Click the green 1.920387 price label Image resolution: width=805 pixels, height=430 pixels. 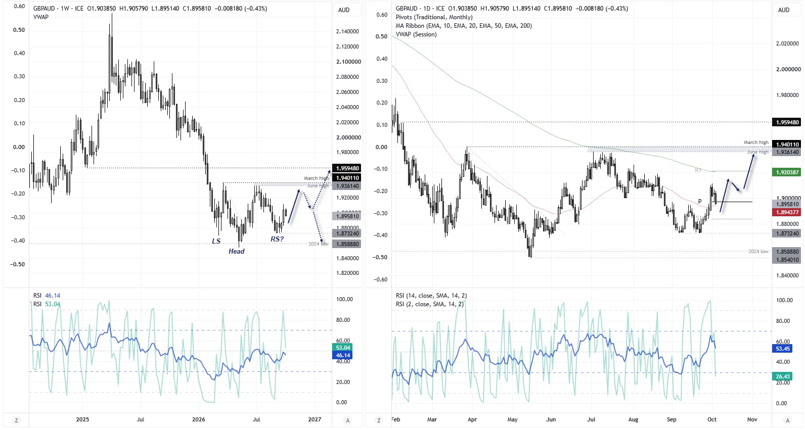click(787, 172)
